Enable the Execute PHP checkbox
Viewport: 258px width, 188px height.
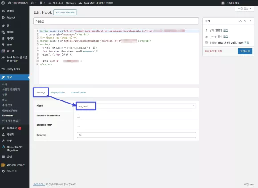(78, 125)
